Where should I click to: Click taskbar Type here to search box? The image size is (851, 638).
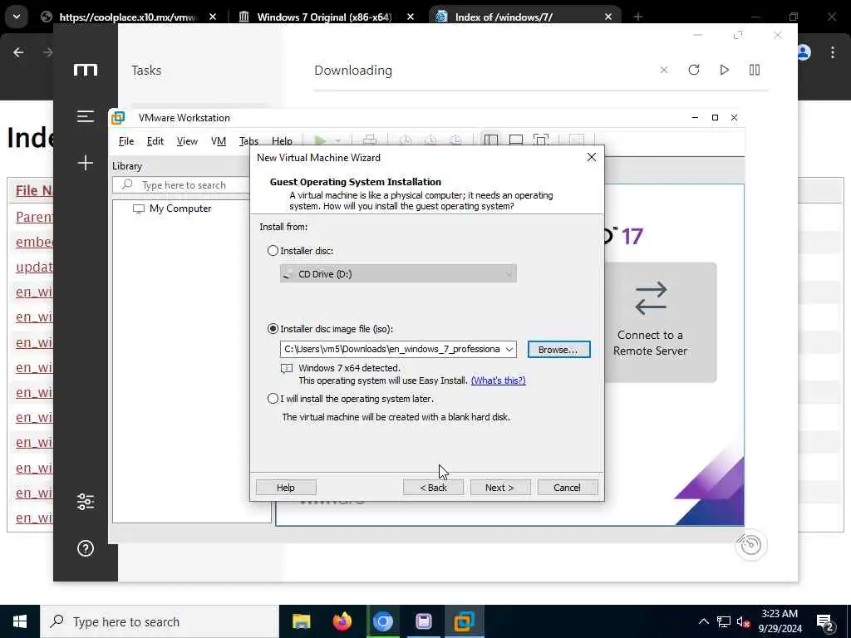click(159, 621)
